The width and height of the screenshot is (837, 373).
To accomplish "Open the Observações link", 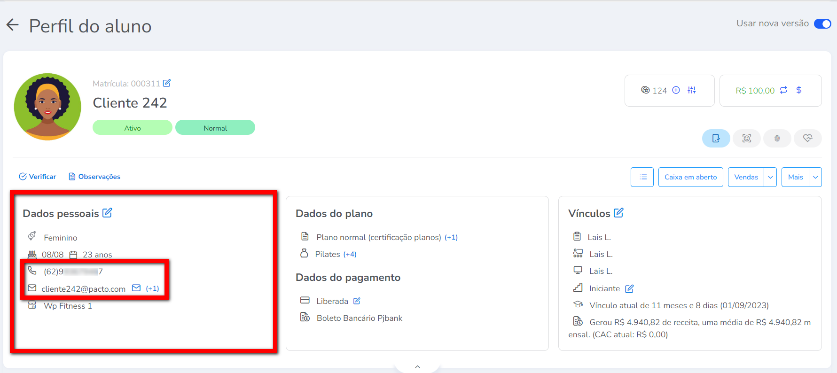I will 94,177.
